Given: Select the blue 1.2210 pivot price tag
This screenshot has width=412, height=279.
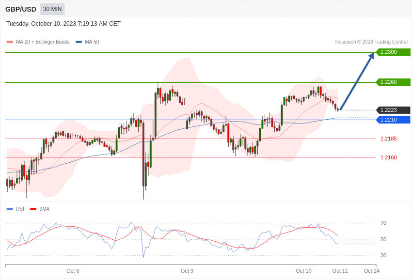Looking at the screenshot, I should (394, 120).
